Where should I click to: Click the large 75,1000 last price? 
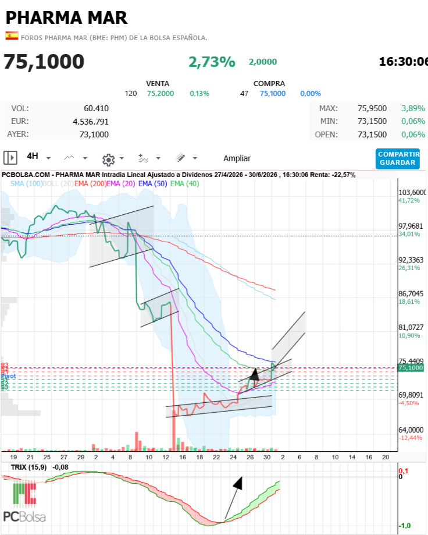click(x=44, y=62)
